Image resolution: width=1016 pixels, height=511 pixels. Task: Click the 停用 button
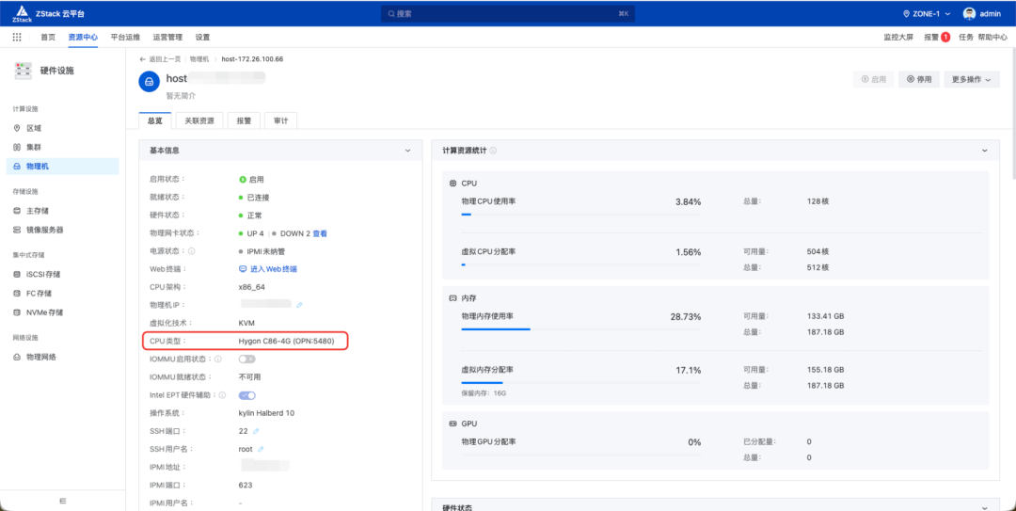coord(919,80)
